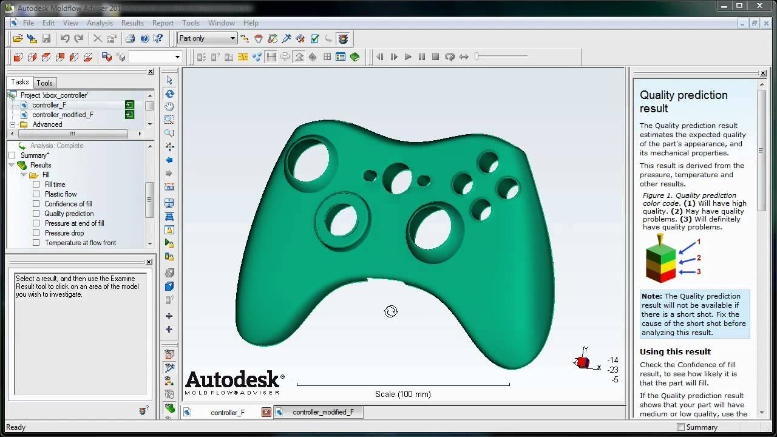Open the File menu
This screenshot has height=437, width=777.
[x=29, y=23]
